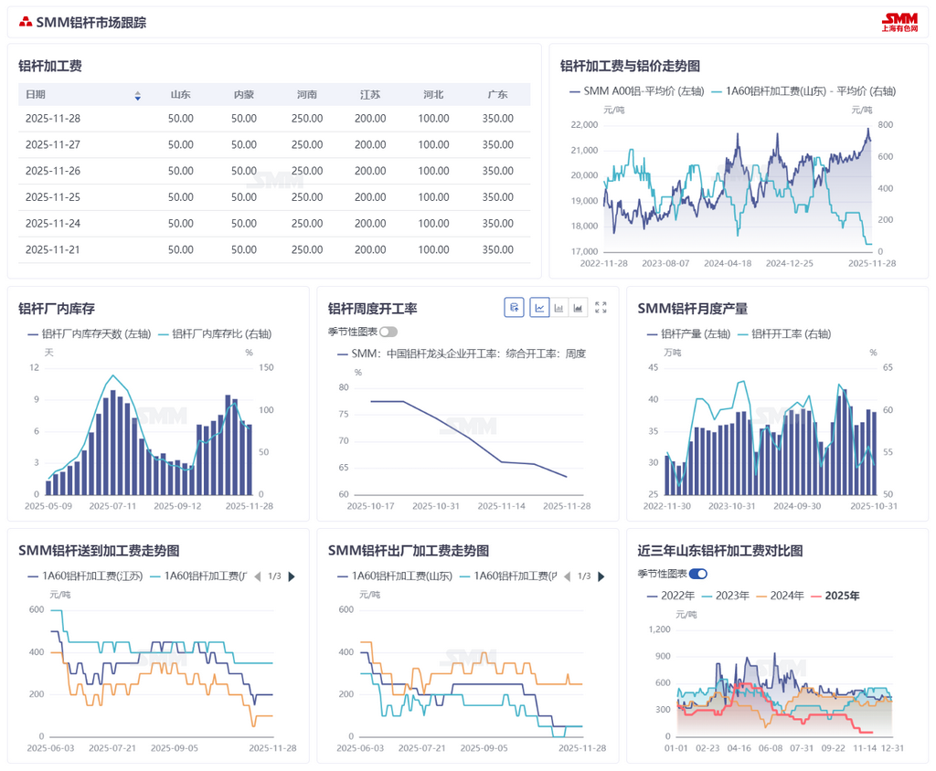The height and width of the screenshot is (771, 936).
Task: Toggle the 2022年 legend series
Action: (x=671, y=596)
